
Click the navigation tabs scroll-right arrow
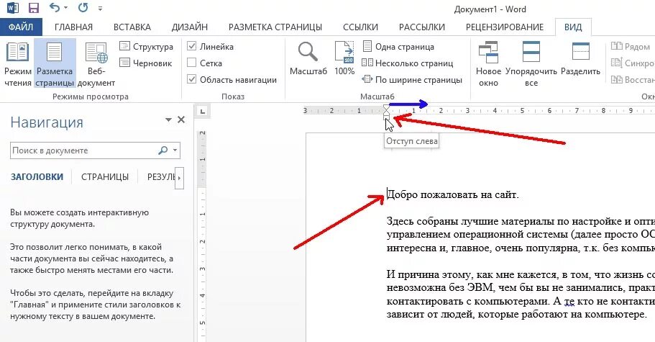pos(179,178)
